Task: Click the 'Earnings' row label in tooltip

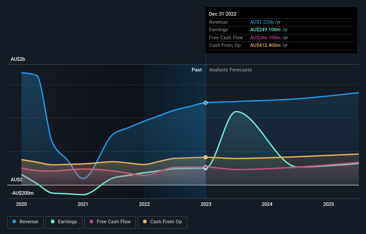Action: pos(218,29)
